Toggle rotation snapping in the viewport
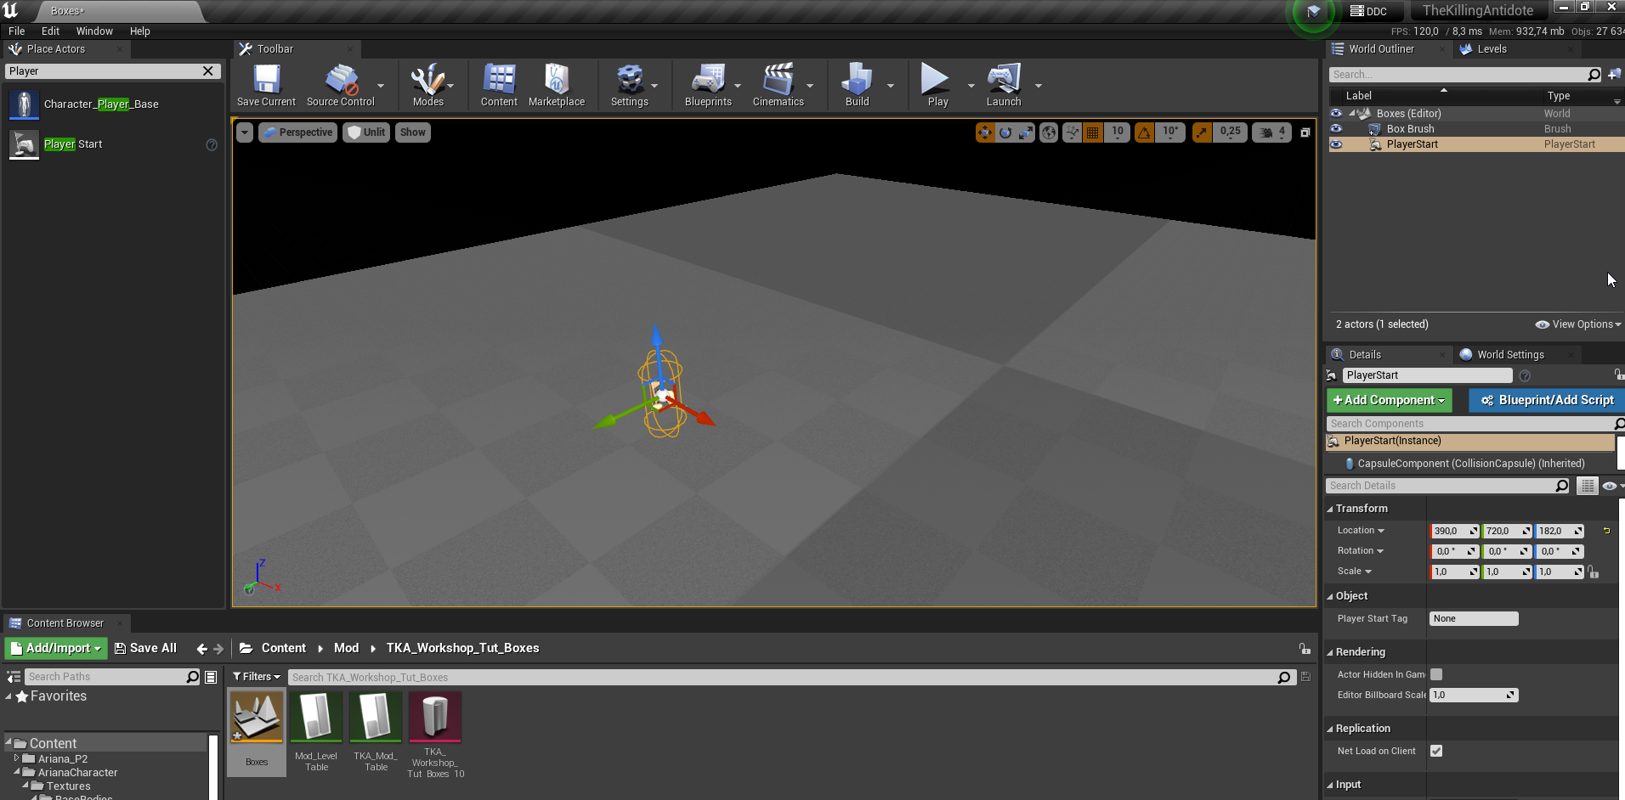This screenshot has height=800, width=1625. tap(1145, 132)
